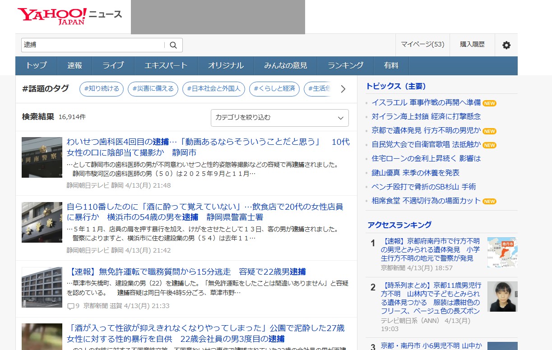Select the #災害に備える tag
Viewport: 552px width, 350px height.
coord(153,89)
